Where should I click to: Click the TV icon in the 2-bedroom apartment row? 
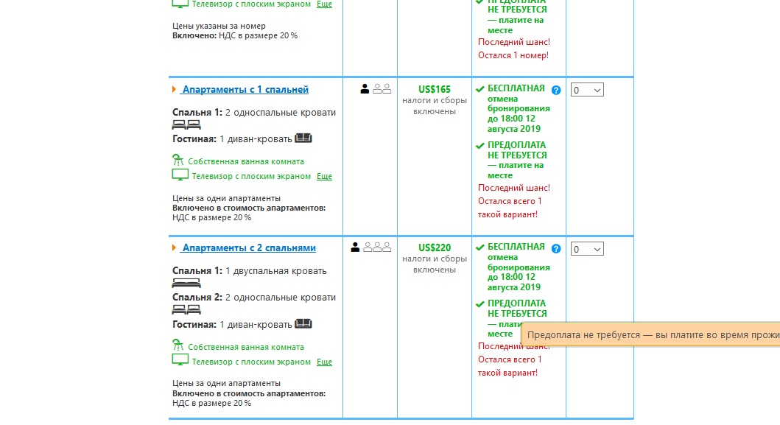(x=180, y=360)
